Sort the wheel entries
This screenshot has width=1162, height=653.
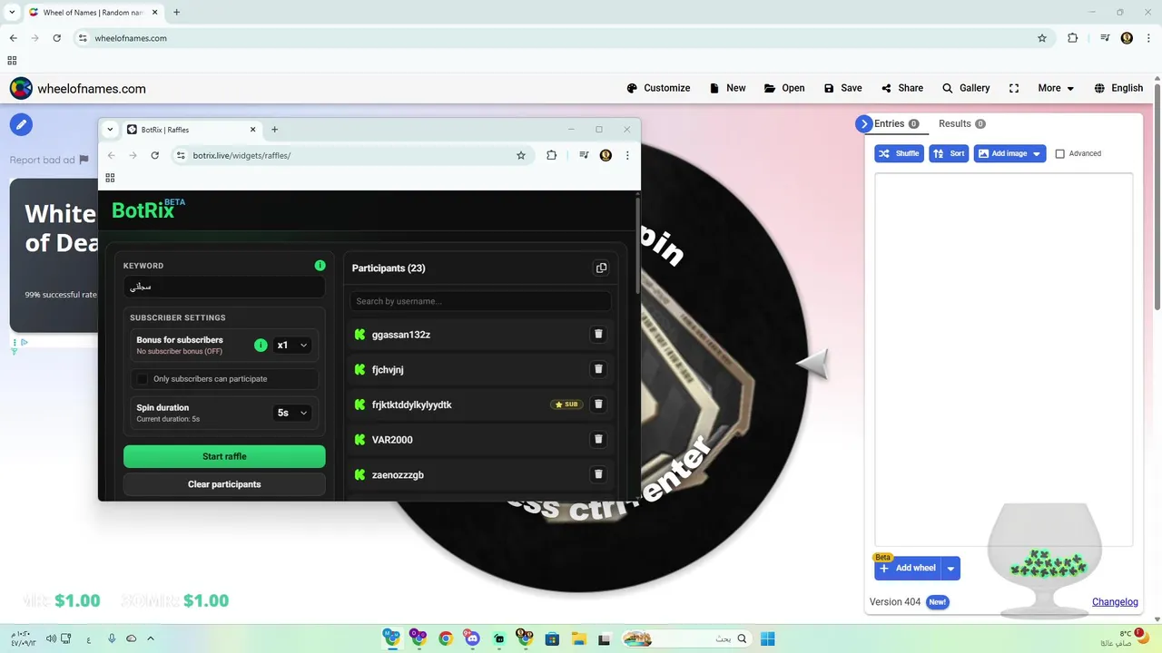[x=949, y=153]
